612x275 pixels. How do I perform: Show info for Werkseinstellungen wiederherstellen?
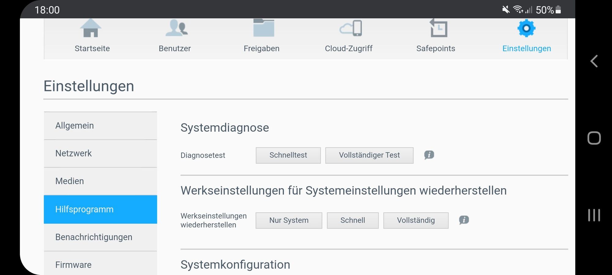pos(464,220)
